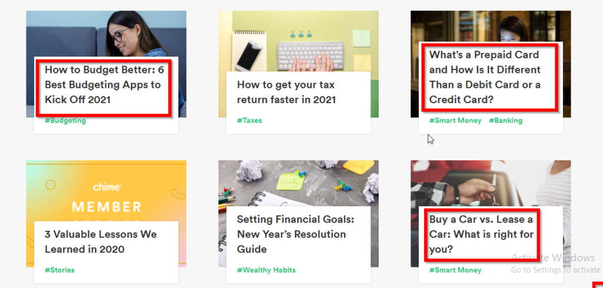Image resolution: width=603 pixels, height=288 pixels.
Task: Open '3 Valuable Lessons We Learned in 2020'
Action: (x=101, y=241)
